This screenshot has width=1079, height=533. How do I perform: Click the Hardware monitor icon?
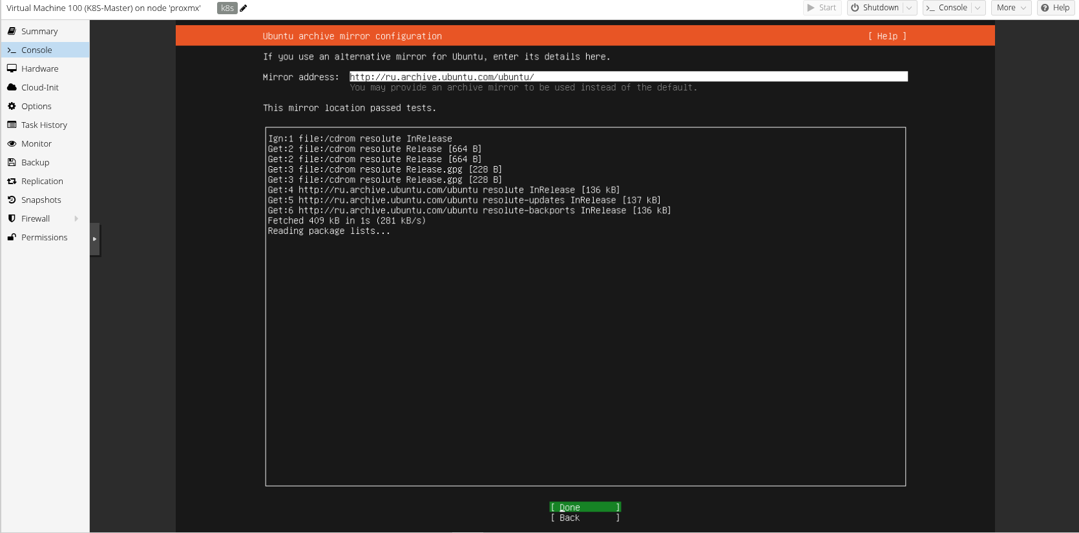point(12,68)
